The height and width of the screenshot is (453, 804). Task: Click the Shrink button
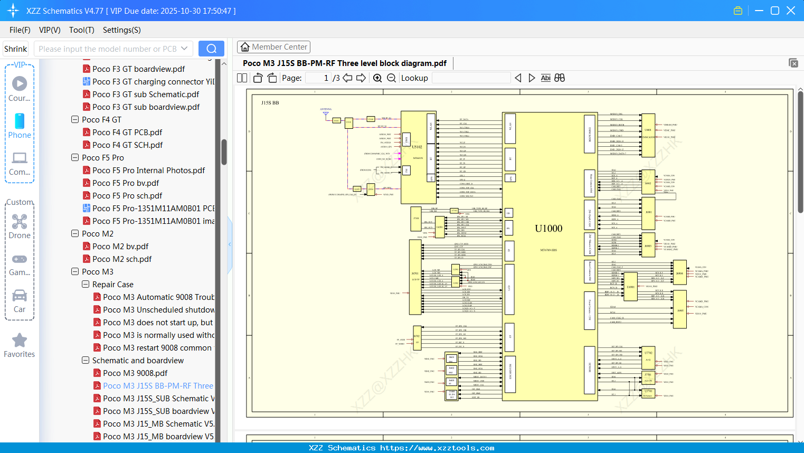tap(15, 48)
